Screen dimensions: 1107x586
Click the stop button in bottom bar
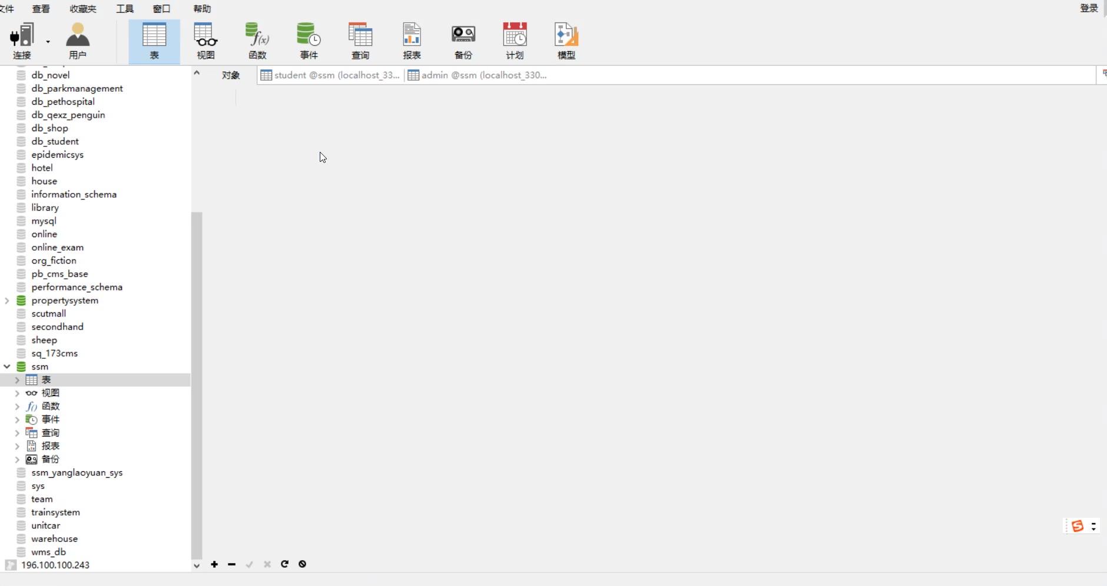pyautogui.click(x=302, y=564)
